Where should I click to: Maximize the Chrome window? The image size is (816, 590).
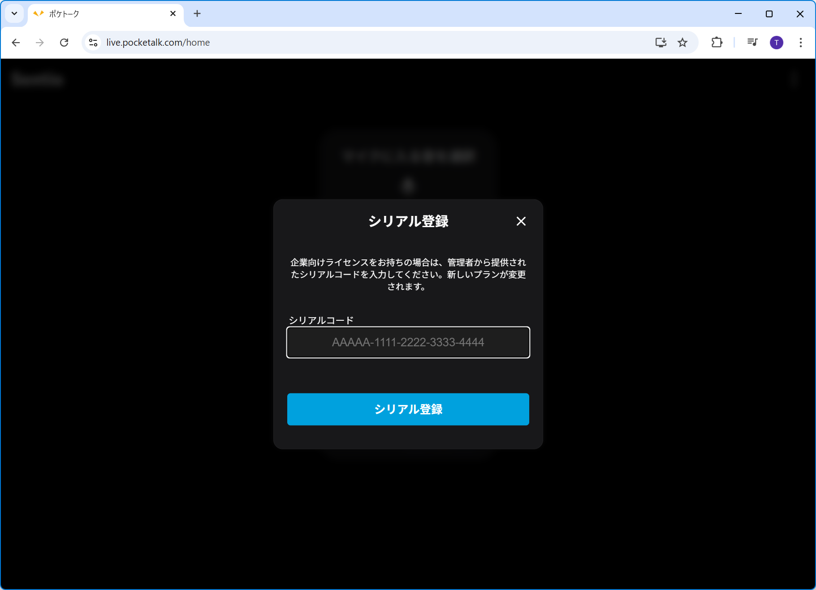[769, 14]
